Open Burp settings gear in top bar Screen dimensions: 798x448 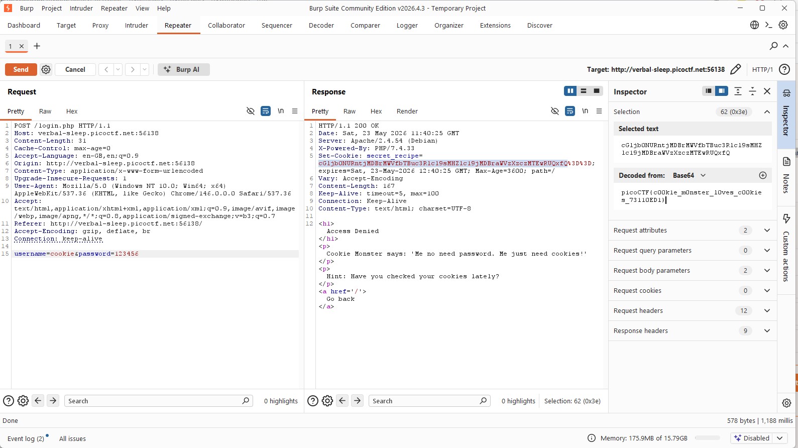(x=783, y=25)
